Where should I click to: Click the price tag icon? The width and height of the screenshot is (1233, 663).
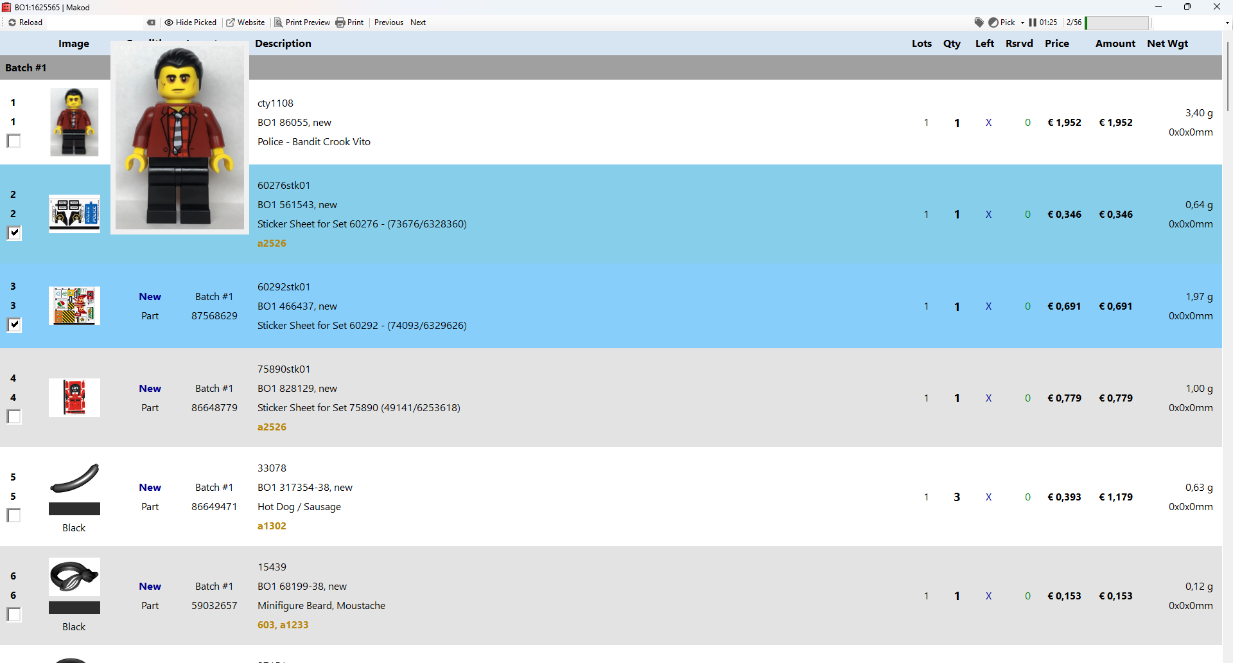(979, 22)
